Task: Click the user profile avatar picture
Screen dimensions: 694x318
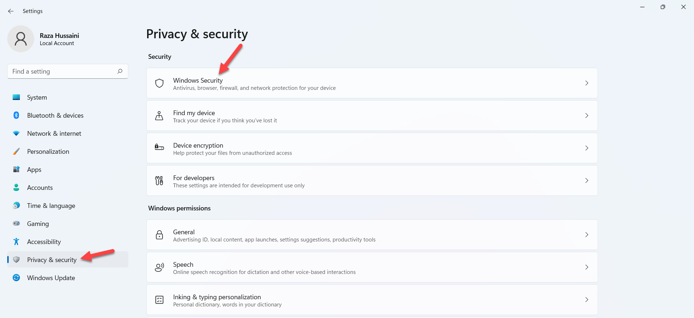Action: click(21, 39)
